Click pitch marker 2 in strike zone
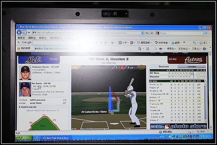 click(x=119, y=102)
